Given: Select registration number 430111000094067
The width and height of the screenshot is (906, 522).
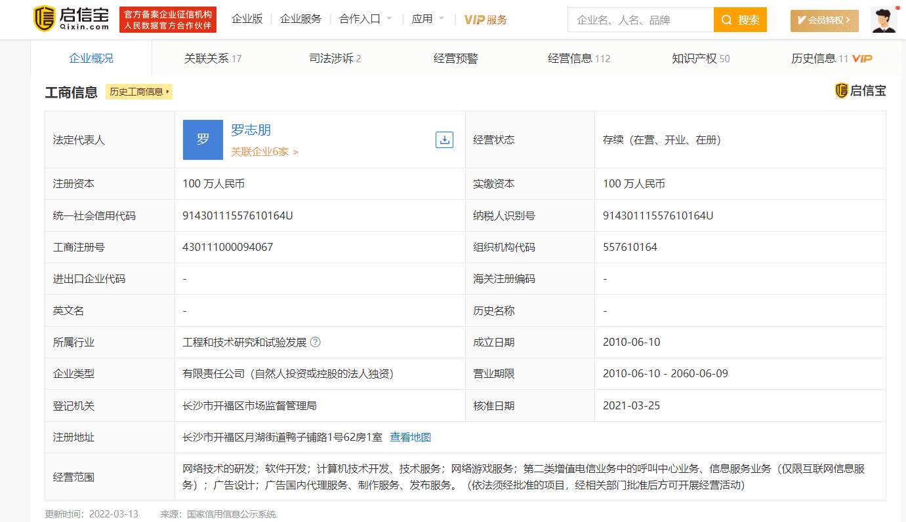Looking at the screenshot, I should pyautogui.click(x=228, y=247).
